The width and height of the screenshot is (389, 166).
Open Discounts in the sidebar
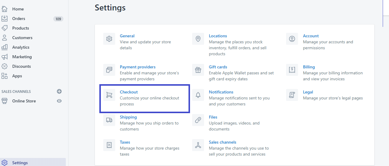coord(22,66)
